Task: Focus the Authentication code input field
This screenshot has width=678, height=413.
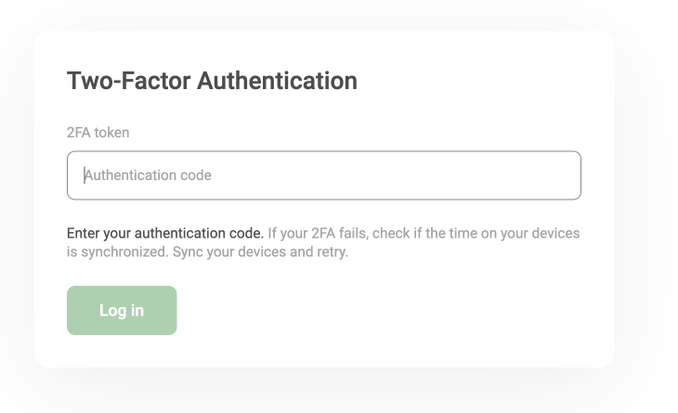Action: click(324, 175)
